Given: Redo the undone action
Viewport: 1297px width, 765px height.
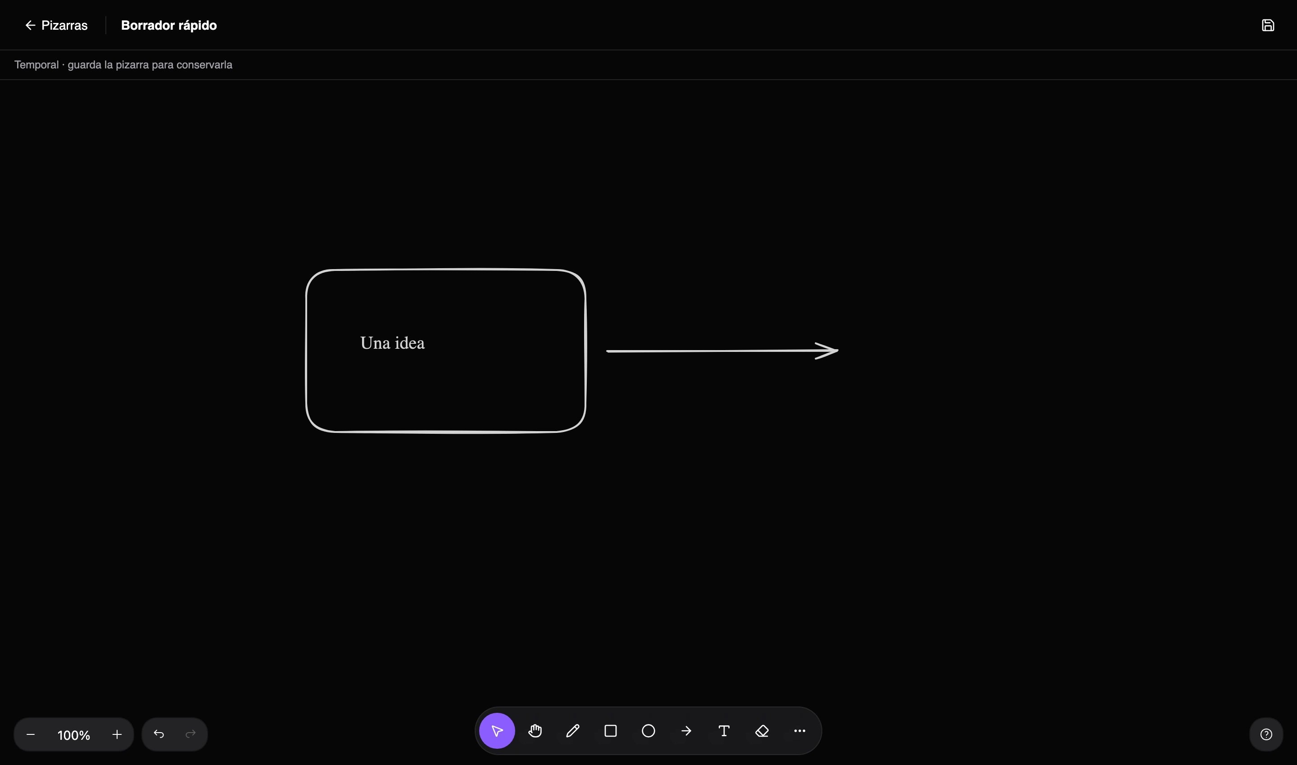Looking at the screenshot, I should (x=190, y=734).
